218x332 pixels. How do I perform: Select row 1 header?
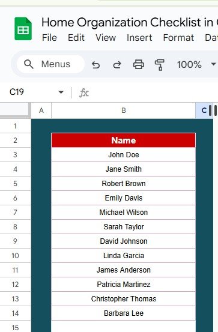tap(15, 126)
